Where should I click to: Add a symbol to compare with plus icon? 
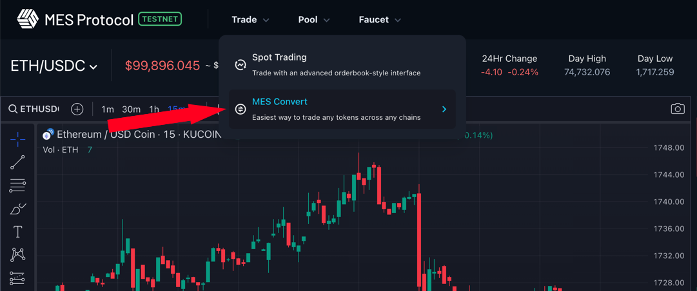coord(77,109)
